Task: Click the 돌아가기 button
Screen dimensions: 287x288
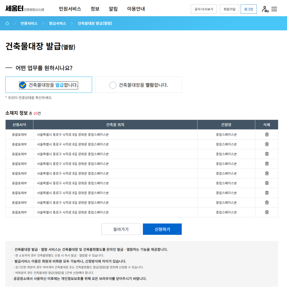Action: (x=121, y=229)
